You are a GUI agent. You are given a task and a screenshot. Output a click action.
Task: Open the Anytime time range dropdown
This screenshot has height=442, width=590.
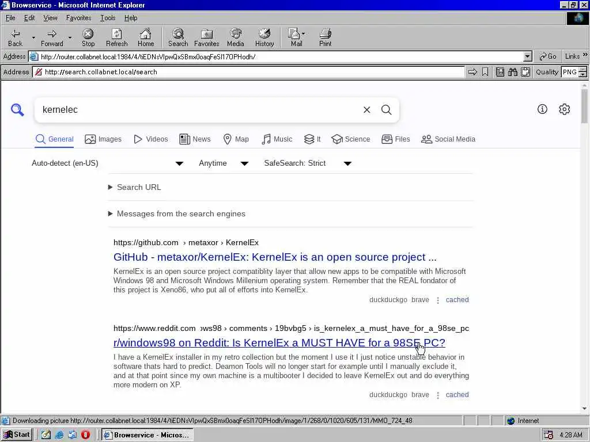coord(224,163)
